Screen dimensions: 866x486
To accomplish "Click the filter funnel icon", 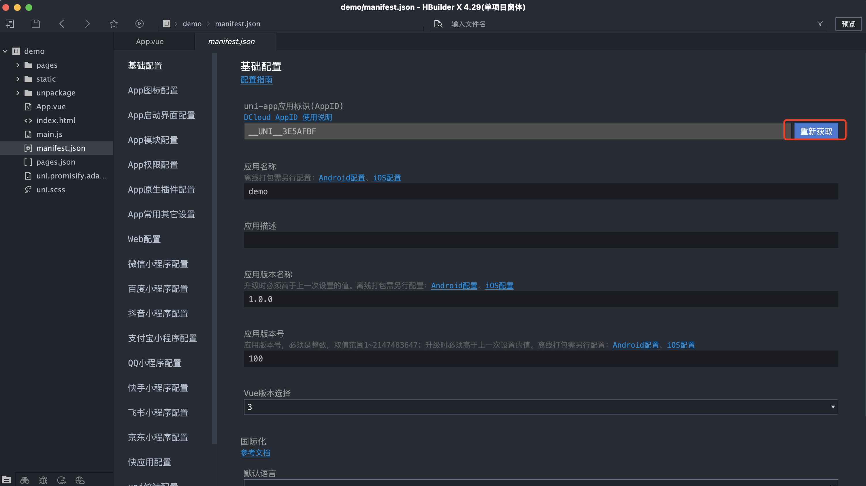I will point(820,24).
